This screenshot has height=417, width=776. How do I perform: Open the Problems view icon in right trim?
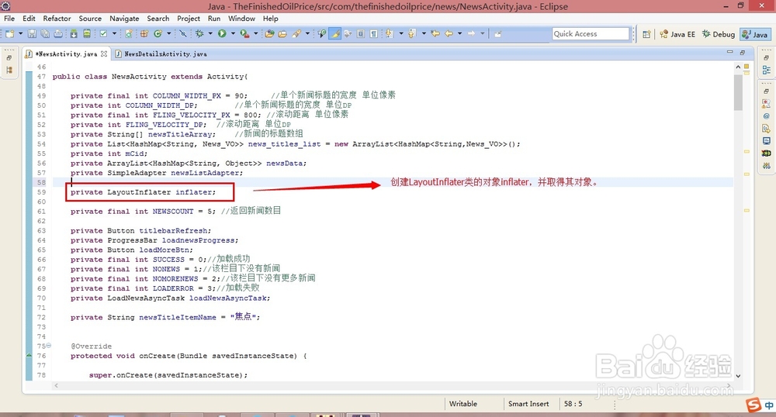click(x=766, y=104)
